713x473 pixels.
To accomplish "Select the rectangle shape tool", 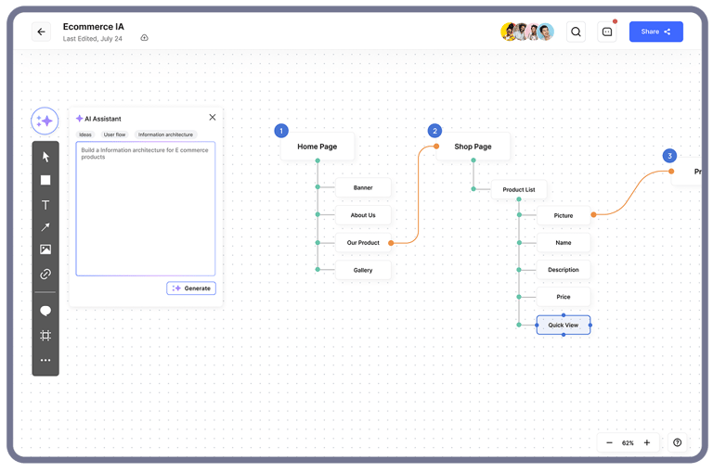I will pyautogui.click(x=45, y=180).
